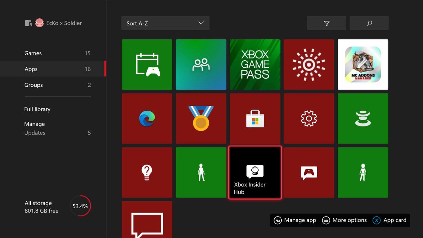The image size is (423, 238).
Task: Open the two-people friends app tile
Action: pyautogui.click(x=201, y=65)
